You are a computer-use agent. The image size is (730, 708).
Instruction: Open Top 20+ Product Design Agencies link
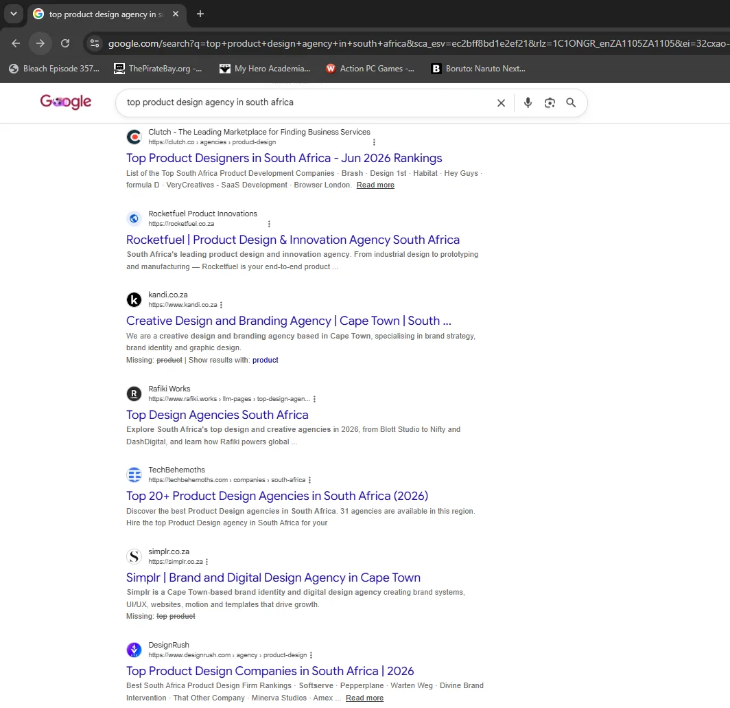[277, 496]
